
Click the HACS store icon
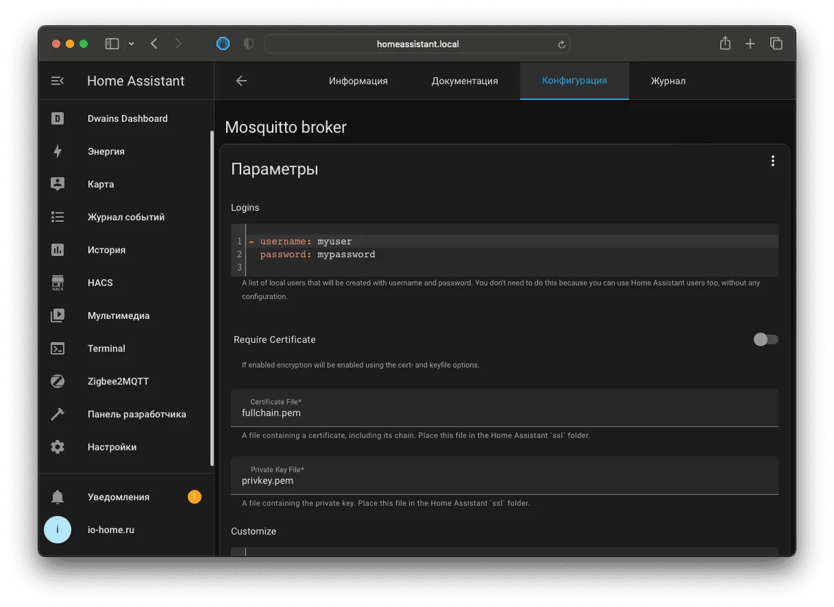coord(58,283)
